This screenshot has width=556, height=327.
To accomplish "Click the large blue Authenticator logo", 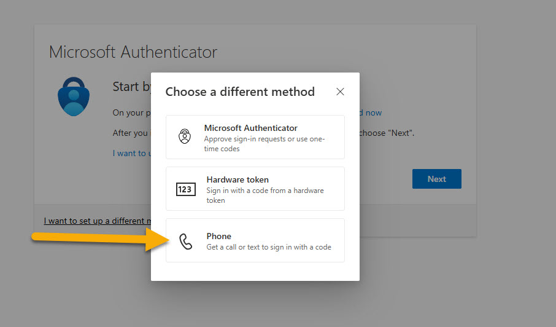I will point(74,97).
